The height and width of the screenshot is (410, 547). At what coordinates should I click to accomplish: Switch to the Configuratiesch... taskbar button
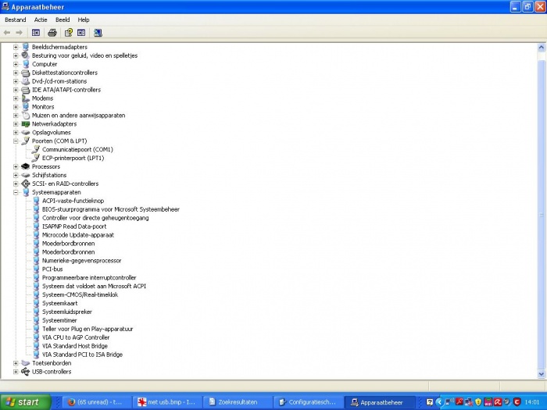[308, 402]
